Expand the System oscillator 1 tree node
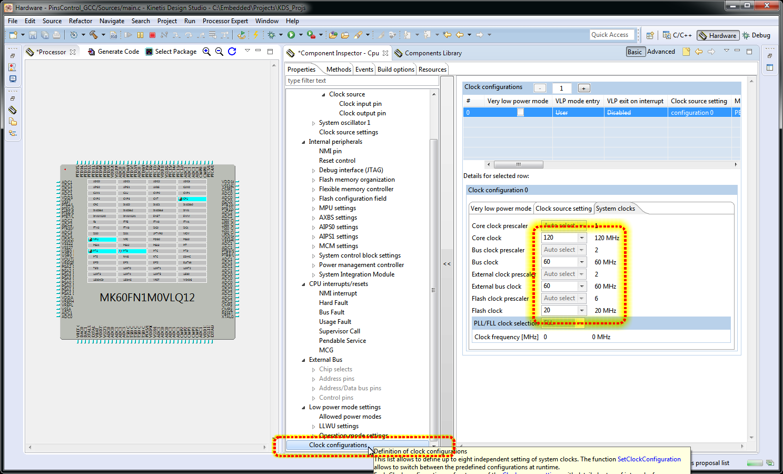 coord(314,123)
